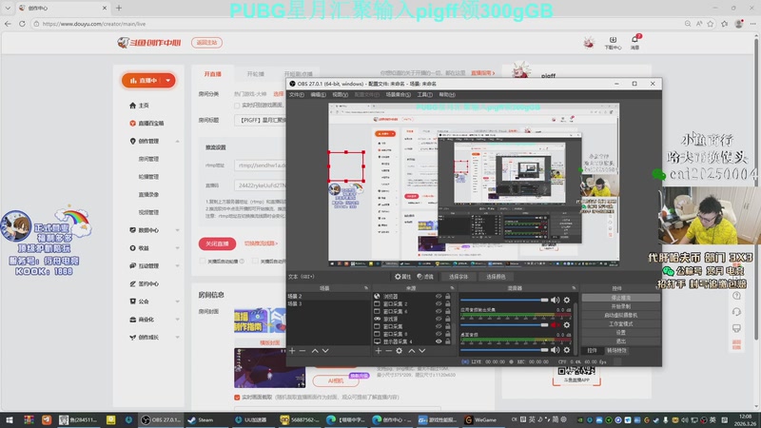Lock the 游戏源 game source
761x428 pixels.
pyautogui.click(x=447, y=319)
